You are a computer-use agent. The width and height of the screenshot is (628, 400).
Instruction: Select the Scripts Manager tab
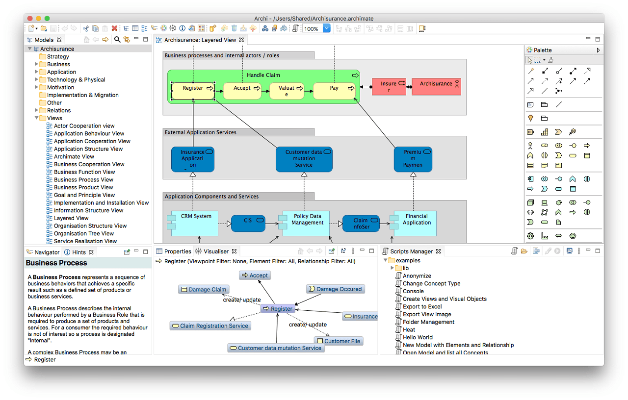(x=411, y=251)
